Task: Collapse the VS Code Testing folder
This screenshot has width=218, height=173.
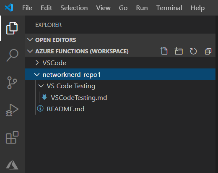Action: tap(41, 86)
